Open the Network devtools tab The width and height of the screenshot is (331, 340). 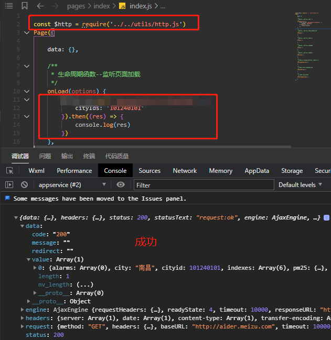(x=185, y=171)
